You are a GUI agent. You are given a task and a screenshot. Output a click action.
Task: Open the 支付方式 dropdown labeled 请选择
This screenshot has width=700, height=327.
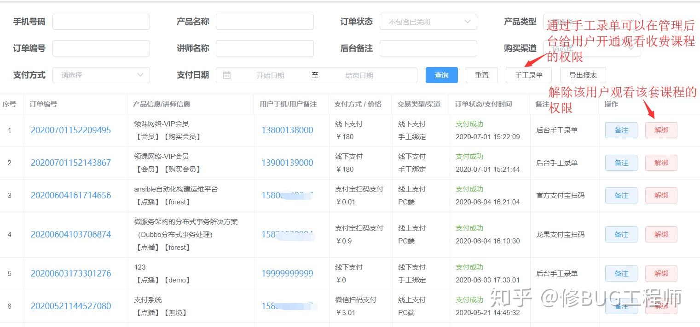pyautogui.click(x=101, y=75)
